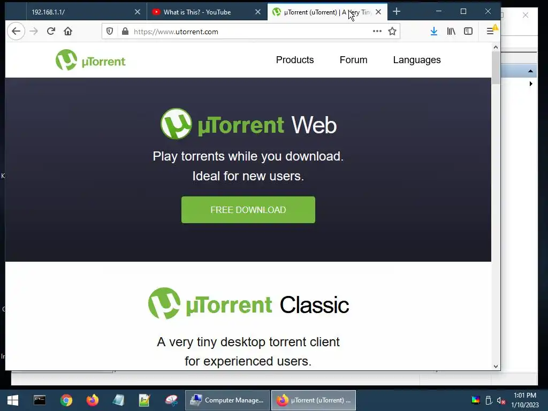Reload the current page
Viewport: 548px width, 411px height.
(51, 32)
